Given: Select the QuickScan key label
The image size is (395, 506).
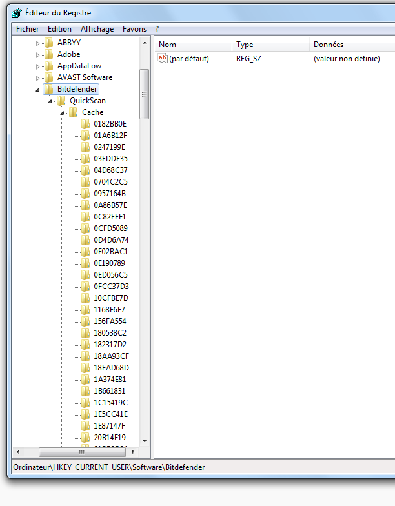Looking at the screenshot, I should (88, 101).
